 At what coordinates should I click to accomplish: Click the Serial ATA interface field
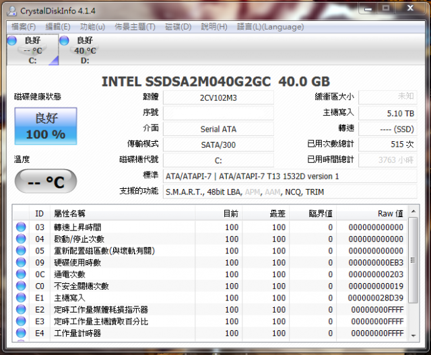(218, 129)
